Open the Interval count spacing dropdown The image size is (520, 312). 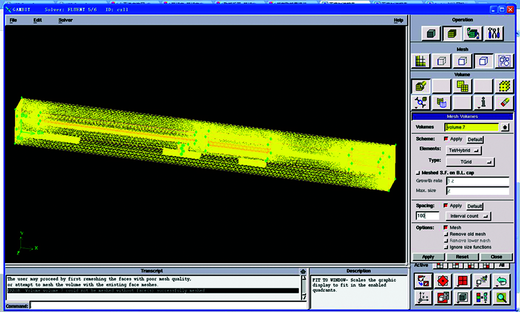pyautogui.click(x=468, y=216)
